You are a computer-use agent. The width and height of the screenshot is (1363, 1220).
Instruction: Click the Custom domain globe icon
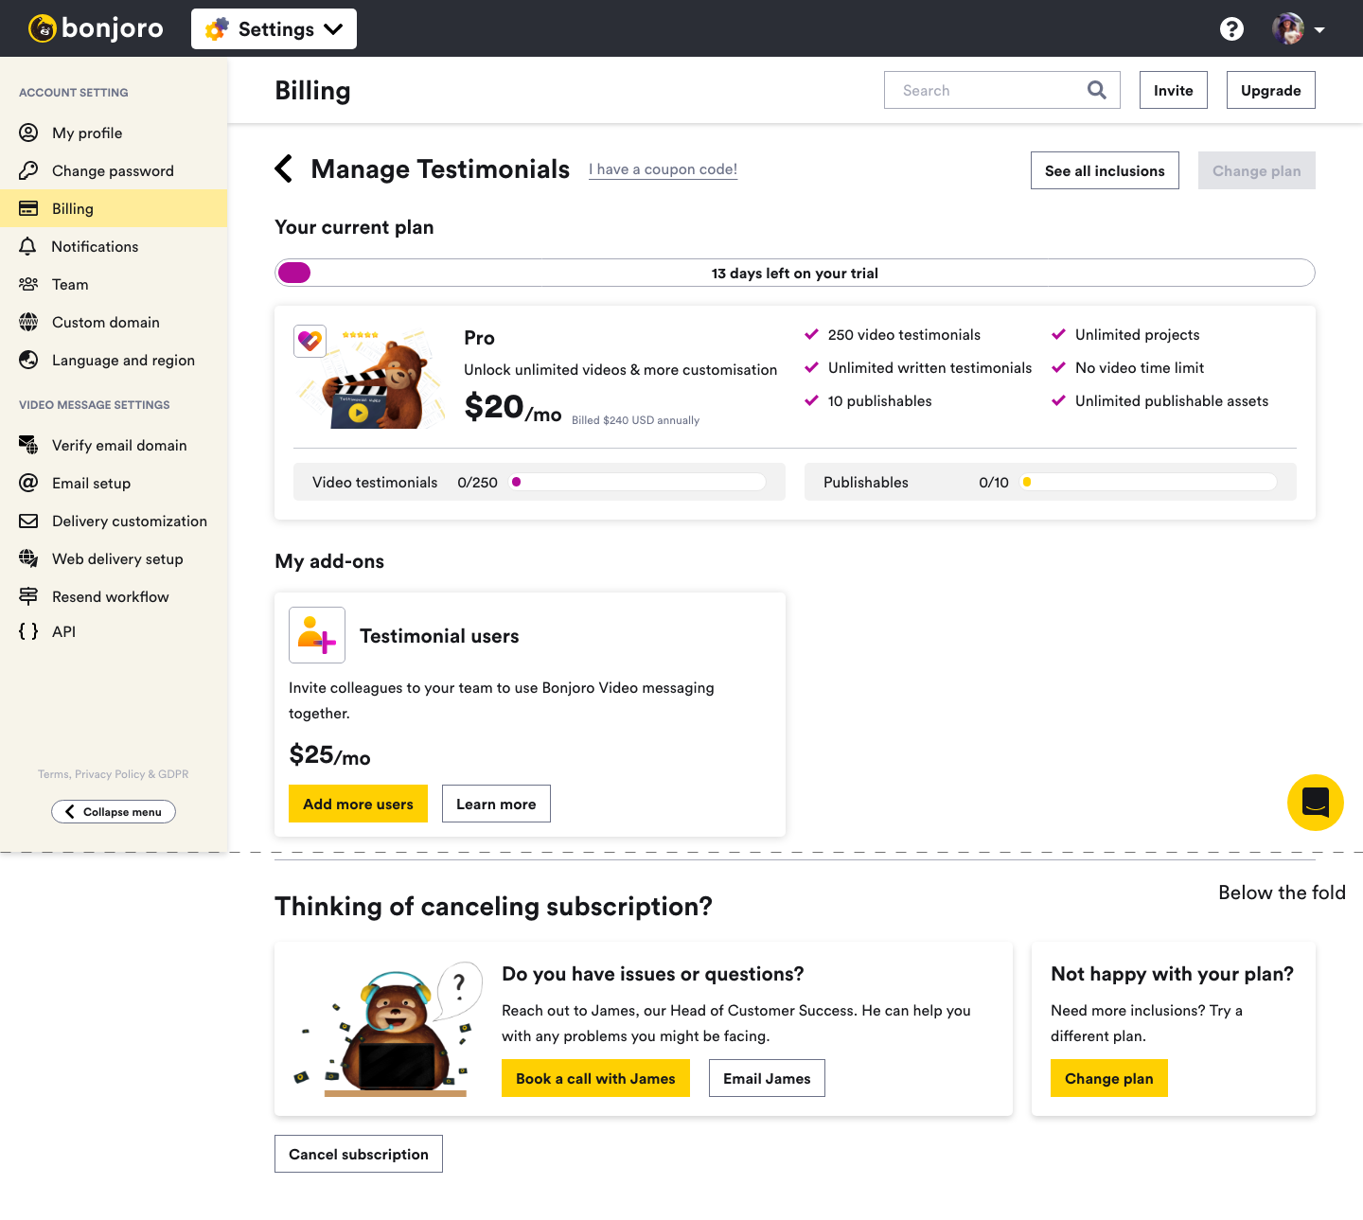[28, 322]
